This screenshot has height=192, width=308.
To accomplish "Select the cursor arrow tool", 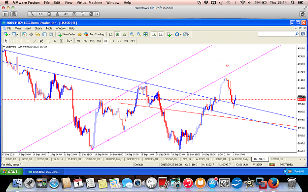I will pyautogui.click(x=6, y=41).
